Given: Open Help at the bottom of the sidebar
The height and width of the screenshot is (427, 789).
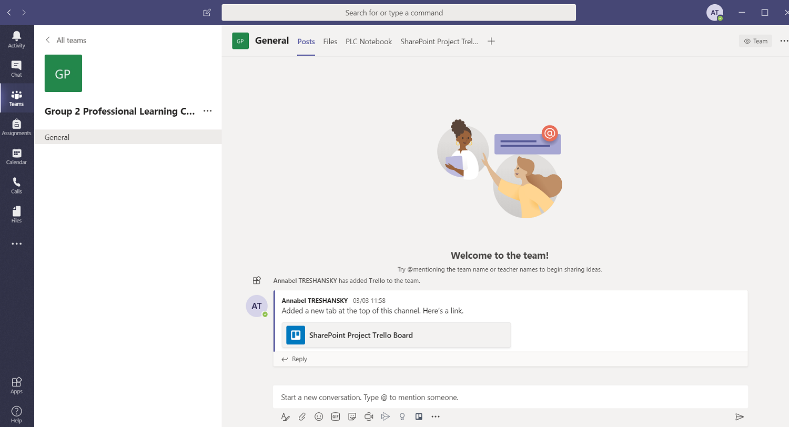Looking at the screenshot, I should point(17,414).
